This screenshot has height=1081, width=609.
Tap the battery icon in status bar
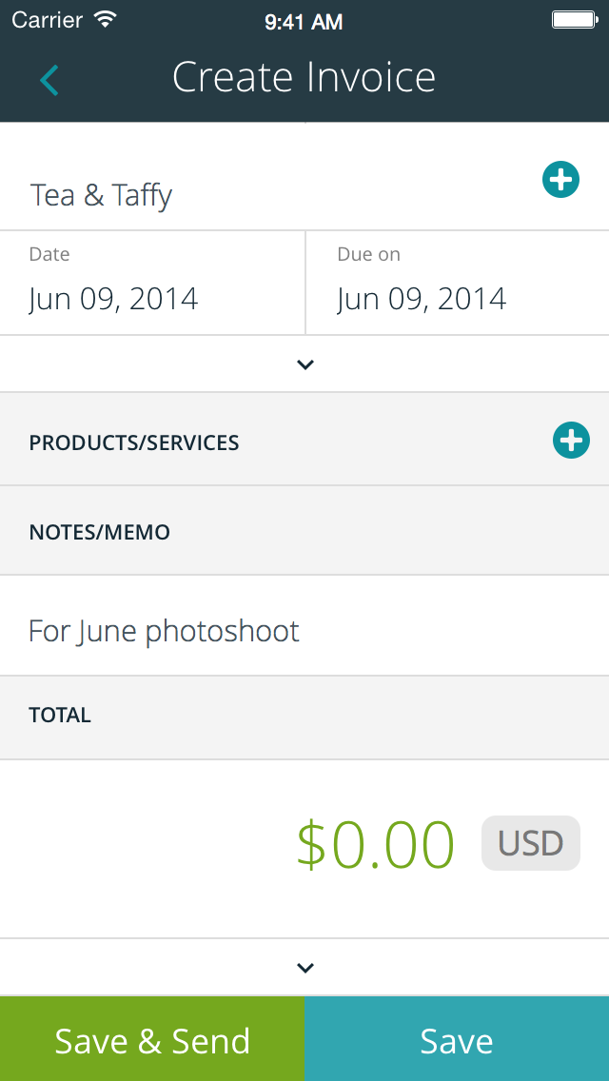574,20
